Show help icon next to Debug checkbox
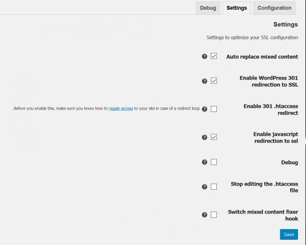This screenshot has width=306, height=245. click(x=204, y=162)
